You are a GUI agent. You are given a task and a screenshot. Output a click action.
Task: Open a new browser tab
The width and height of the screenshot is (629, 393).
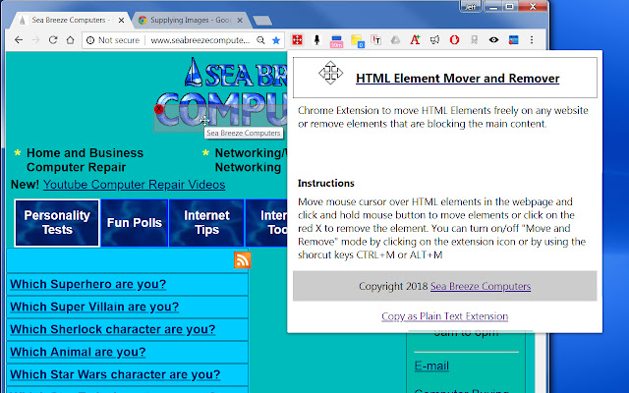tap(262, 21)
